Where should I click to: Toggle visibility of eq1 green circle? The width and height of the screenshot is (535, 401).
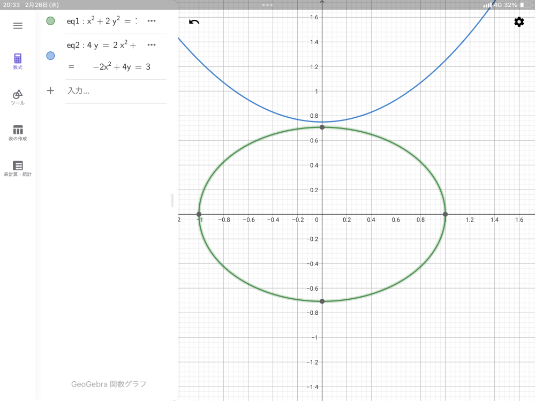(x=50, y=21)
